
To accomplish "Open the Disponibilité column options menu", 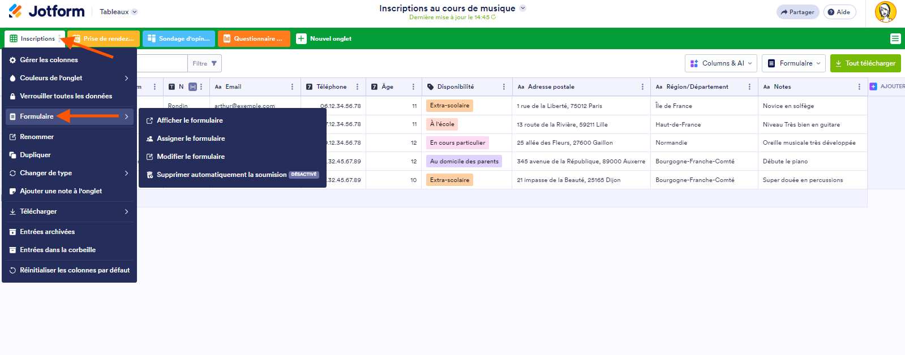I will click(504, 86).
